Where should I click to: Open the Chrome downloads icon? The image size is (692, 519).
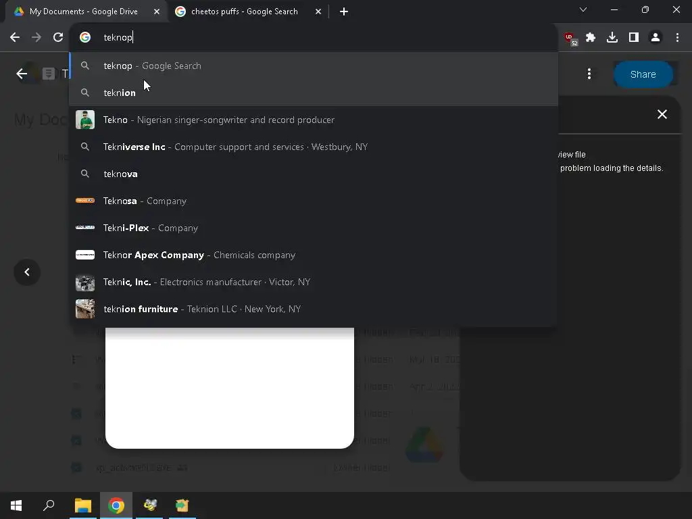pyautogui.click(x=612, y=38)
